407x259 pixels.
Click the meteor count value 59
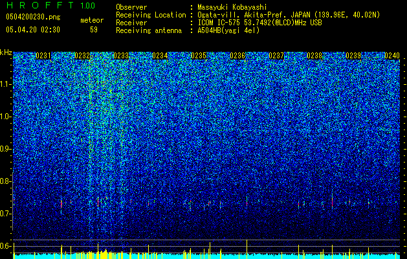(x=94, y=30)
